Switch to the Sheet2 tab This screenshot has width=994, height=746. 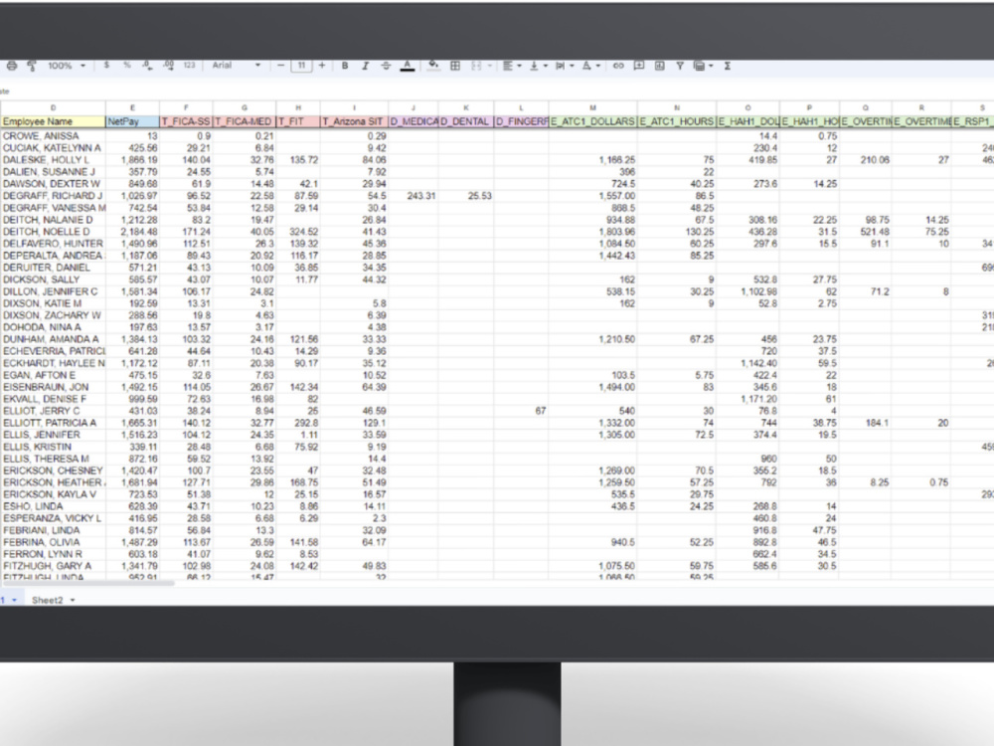click(x=48, y=600)
